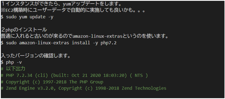Click the 'sudo yum update -y' command line
The width and height of the screenshot is (225, 99).
[27, 17]
